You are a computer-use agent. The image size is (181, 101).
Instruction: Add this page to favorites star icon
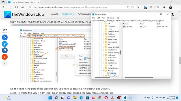tap(138, 7)
